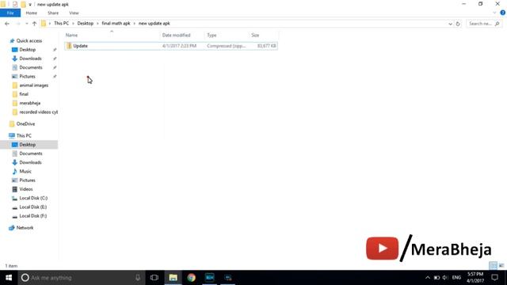Sort by the Type column header

point(212,35)
